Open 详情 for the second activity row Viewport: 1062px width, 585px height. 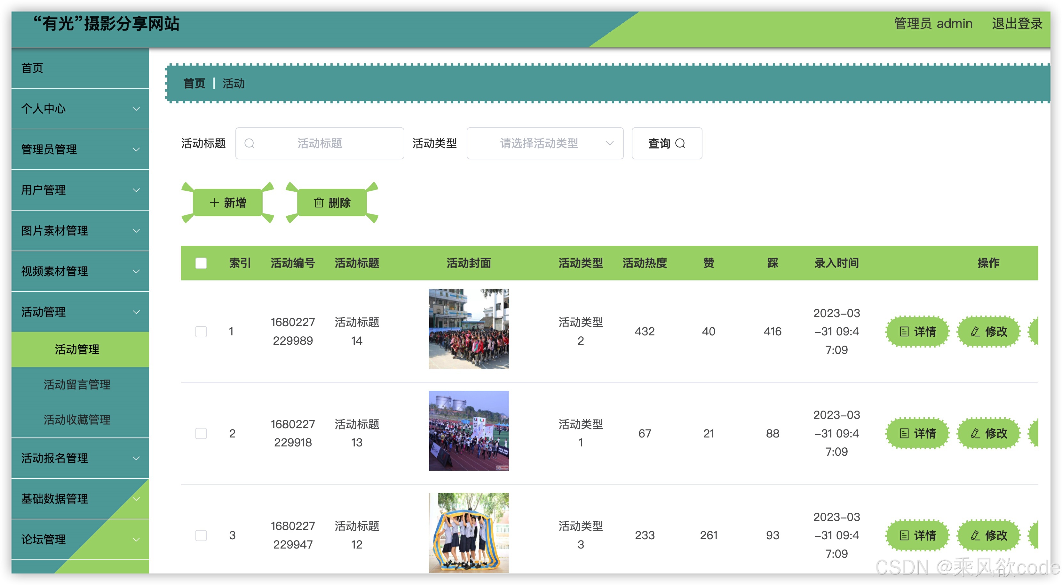[x=917, y=433]
